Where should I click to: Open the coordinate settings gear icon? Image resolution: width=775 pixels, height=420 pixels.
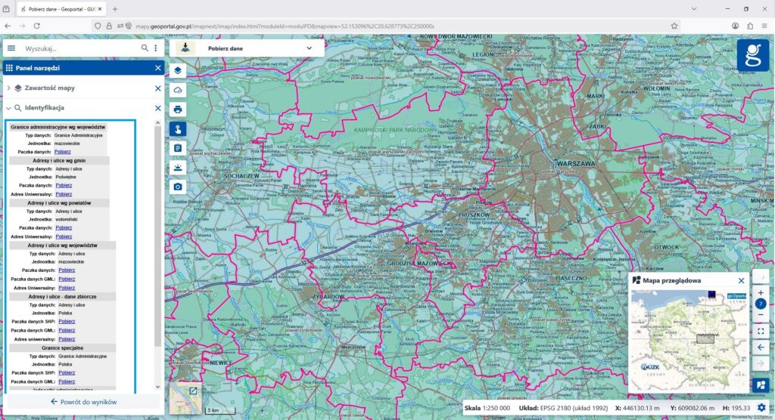tap(761, 408)
